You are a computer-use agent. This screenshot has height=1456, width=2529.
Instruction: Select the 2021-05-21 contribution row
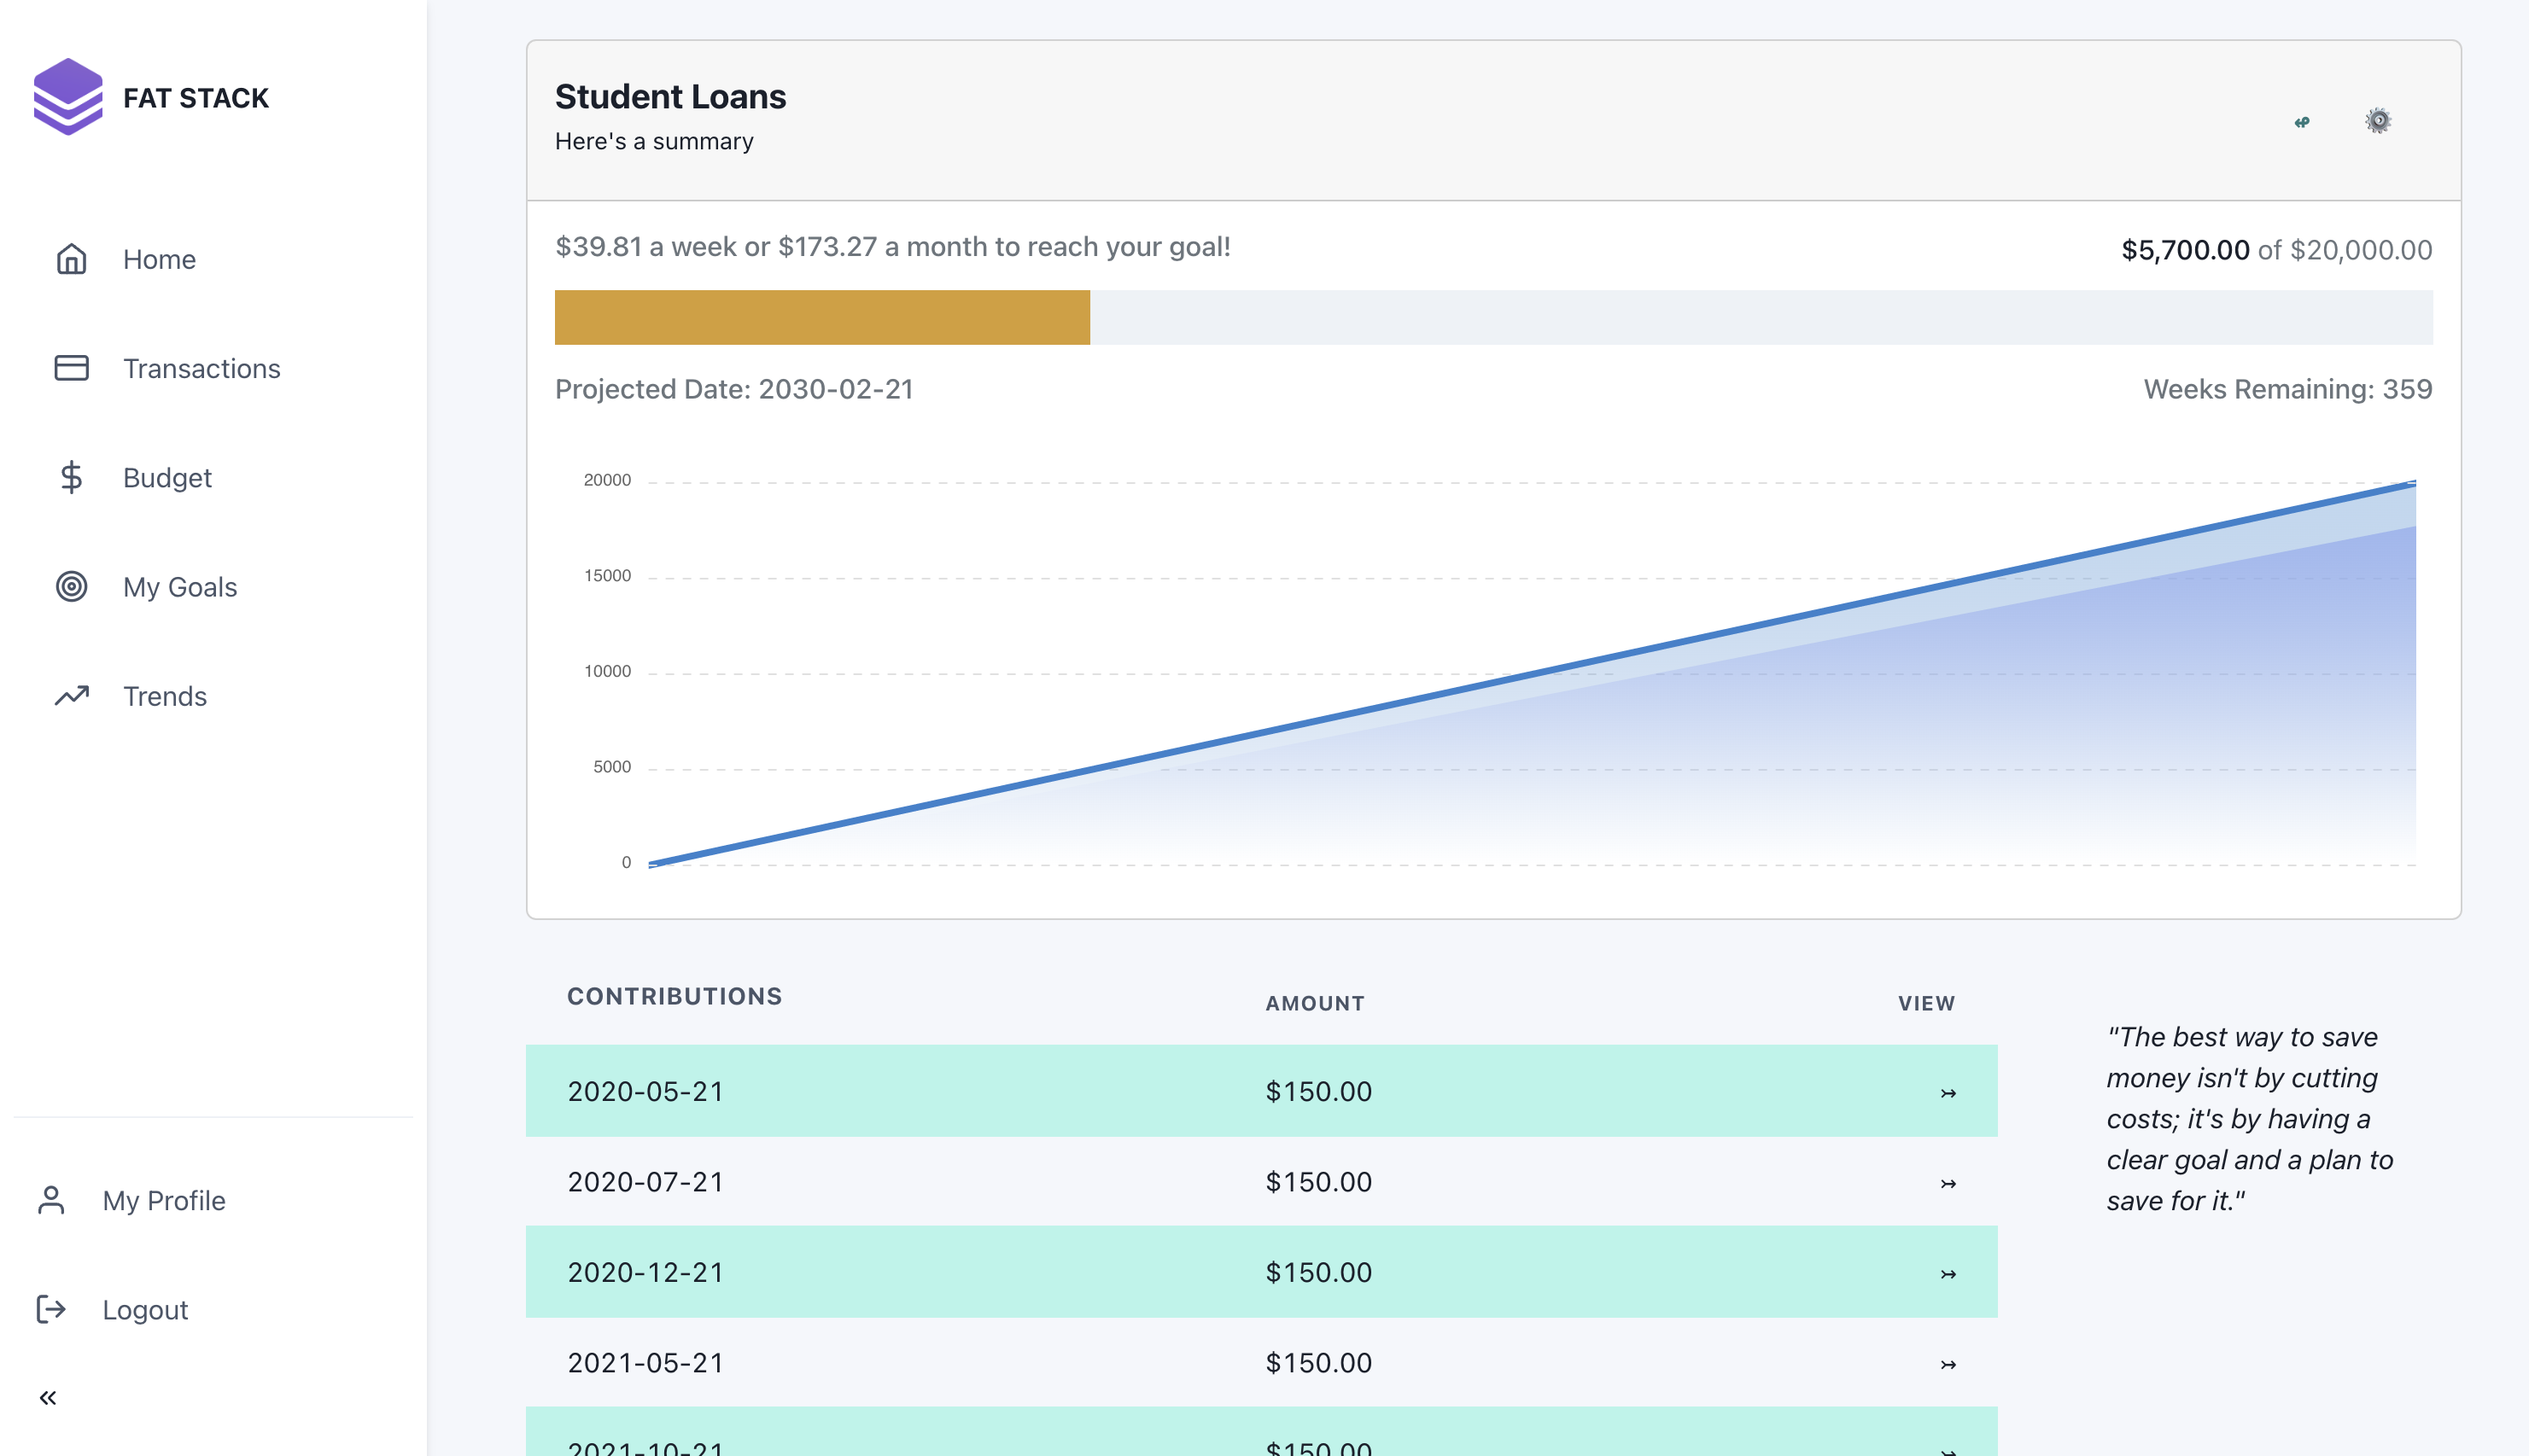click(x=1260, y=1363)
